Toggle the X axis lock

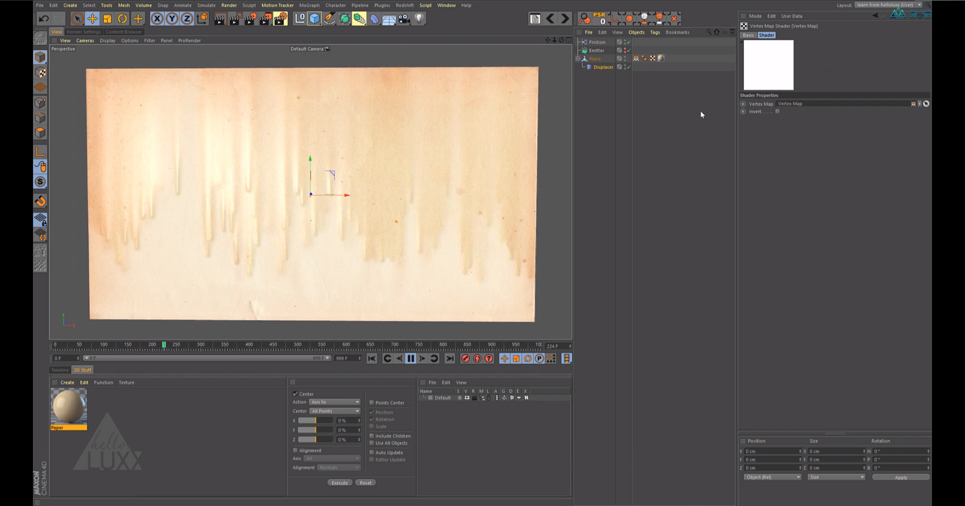[157, 19]
